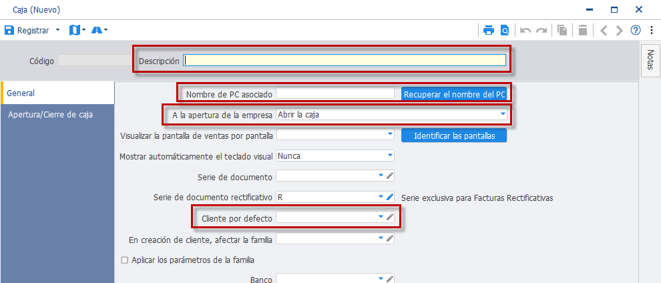Image resolution: width=661 pixels, height=283 pixels.
Task: Click the redo arrow icon
Action: (x=541, y=30)
